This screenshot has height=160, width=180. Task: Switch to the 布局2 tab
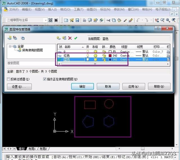coord(43,149)
